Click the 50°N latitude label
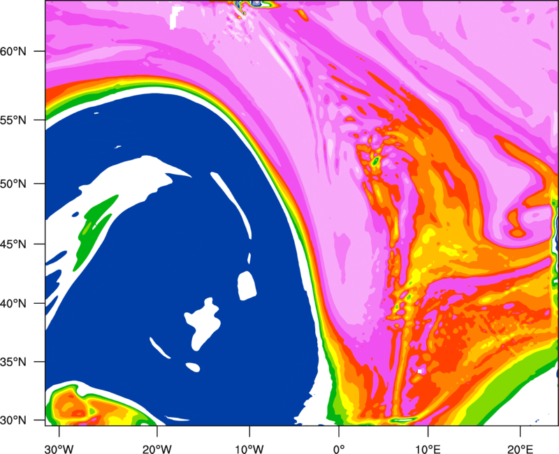The height and width of the screenshot is (454, 559). click(x=13, y=184)
